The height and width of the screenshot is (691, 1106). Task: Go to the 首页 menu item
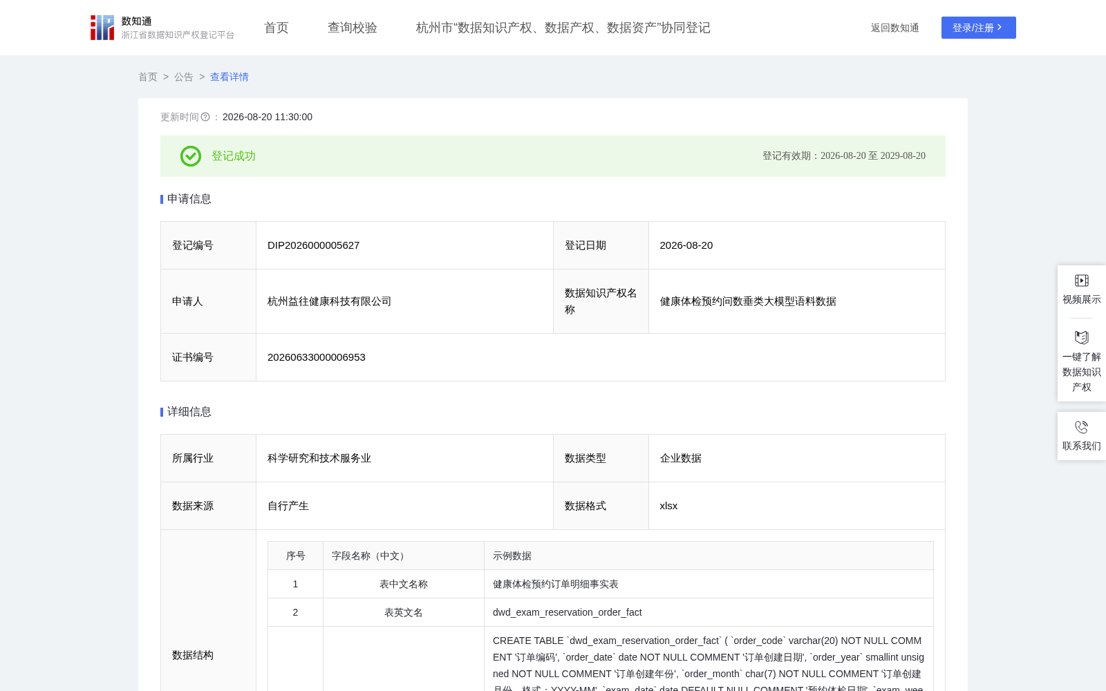click(276, 28)
